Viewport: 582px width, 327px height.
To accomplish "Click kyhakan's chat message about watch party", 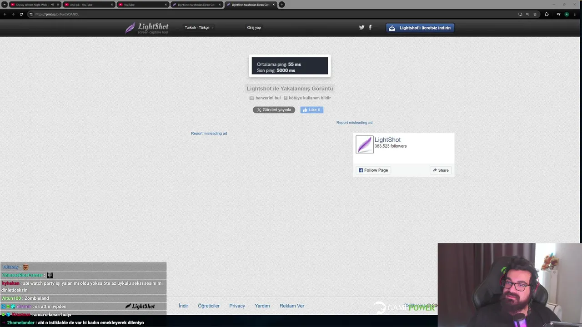I will 83,287.
